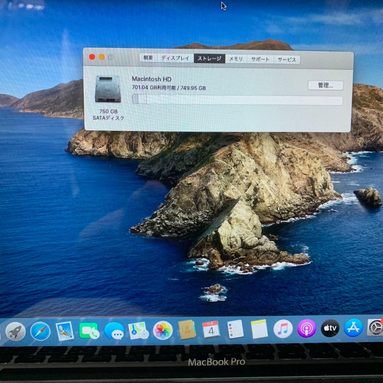The width and height of the screenshot is (383, 383).
Task: Open the App Store
Action: click(353, 330)
